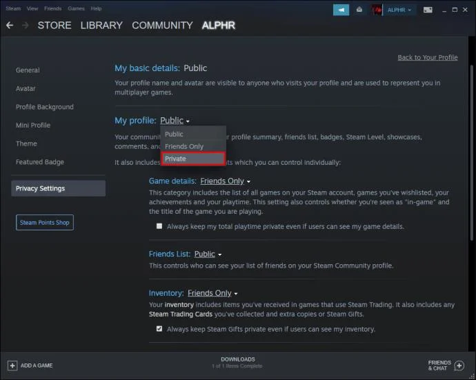Go to the LIBRARY tab

click(x=101, y=26)
